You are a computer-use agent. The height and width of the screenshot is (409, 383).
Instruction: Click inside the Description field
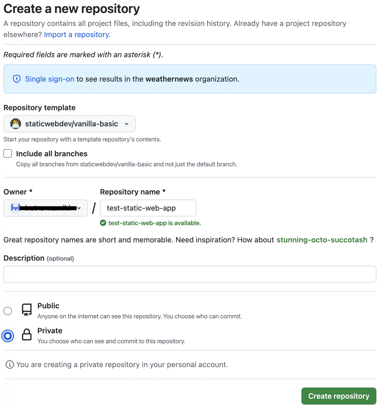(x=190, y=274)
